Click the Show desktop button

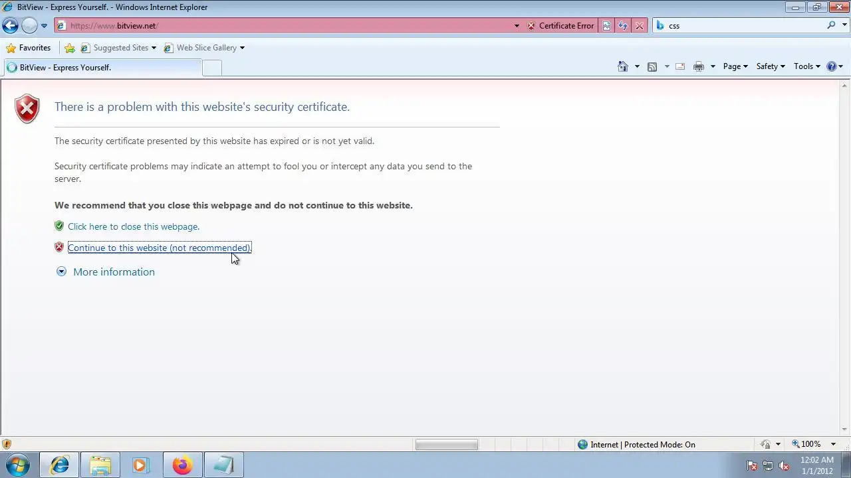[x=846, y=465]
